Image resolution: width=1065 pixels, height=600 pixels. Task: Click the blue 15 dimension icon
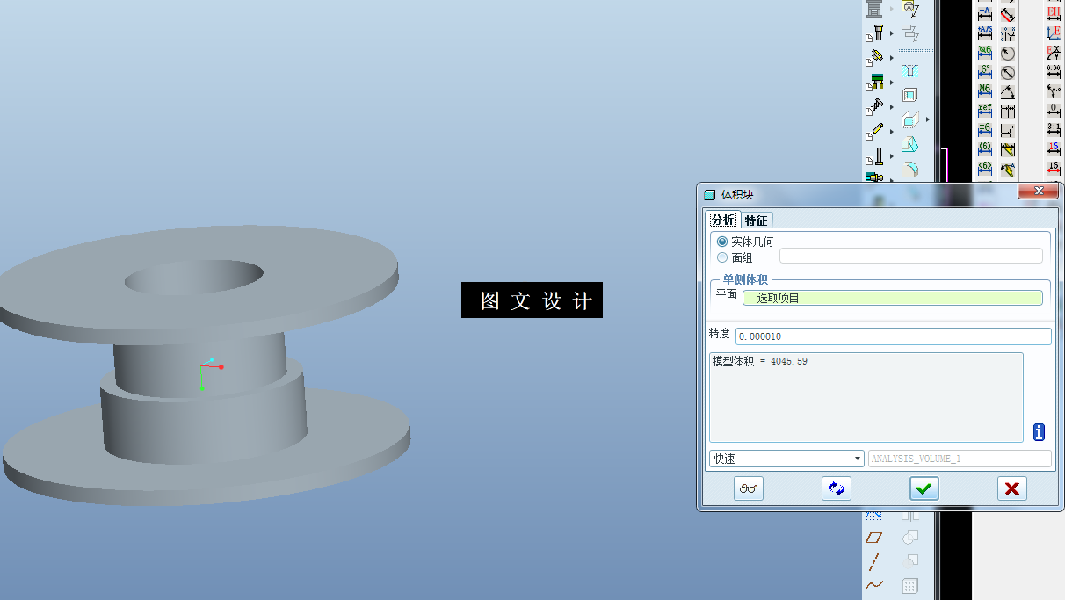[1054, 149]
